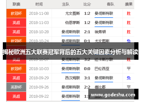Click the 联赛 column header
Screen dimensions: 141x102
[x=16, y=4]
